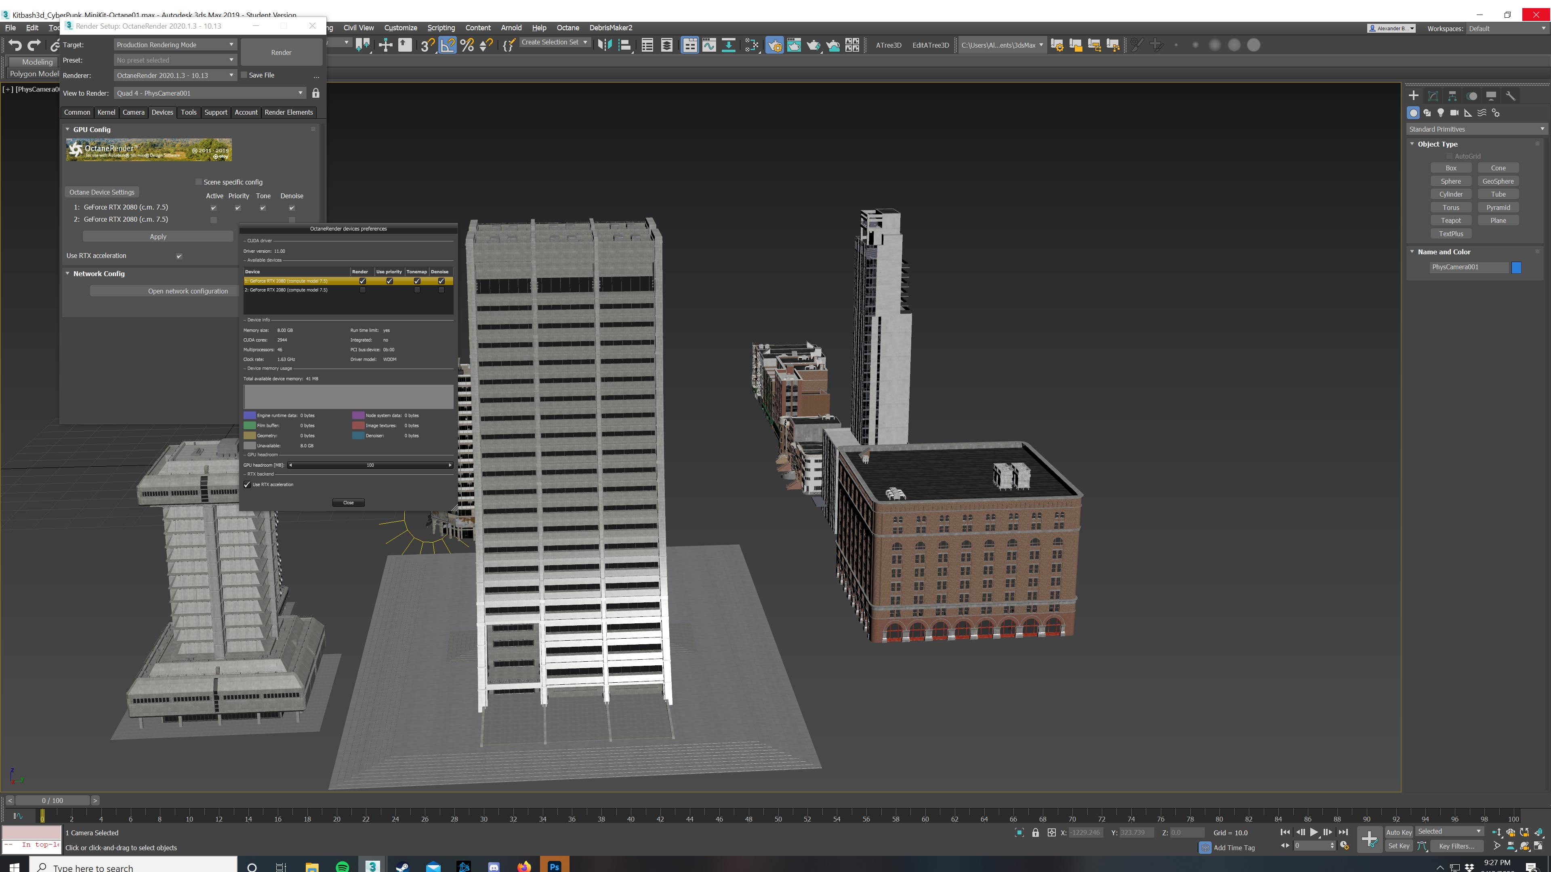
Task: Click the Percent Snap toggle icon
Action: (467, 45)
